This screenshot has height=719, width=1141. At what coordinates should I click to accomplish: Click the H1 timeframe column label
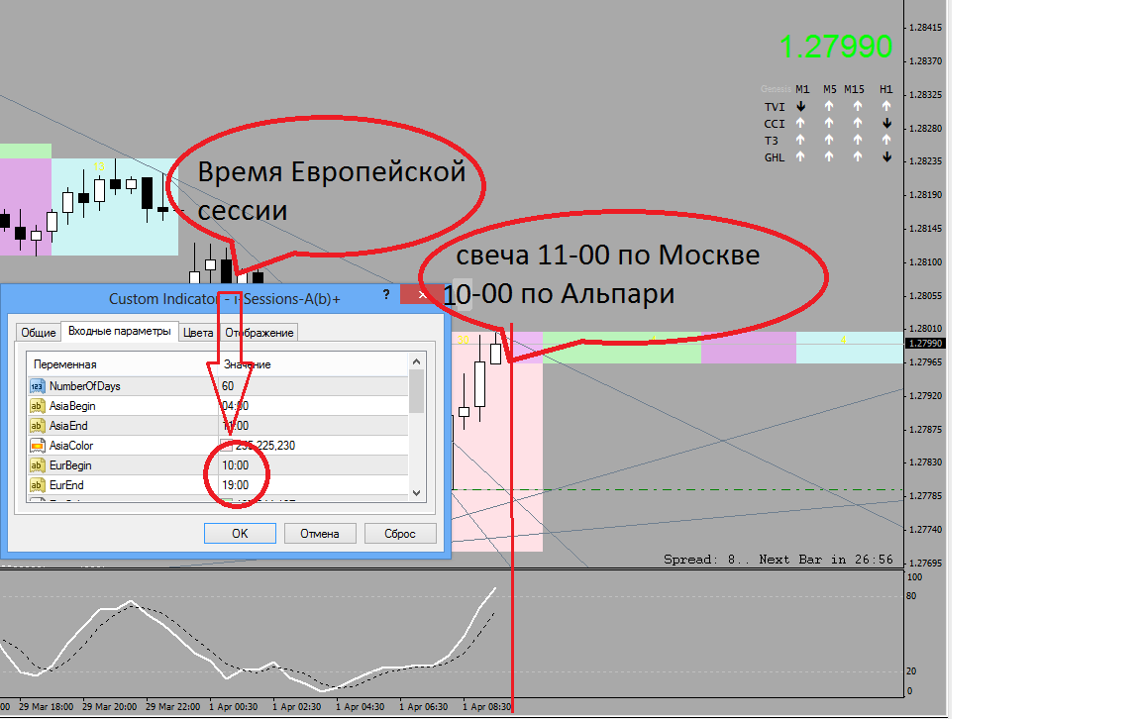tap(885, 89)
